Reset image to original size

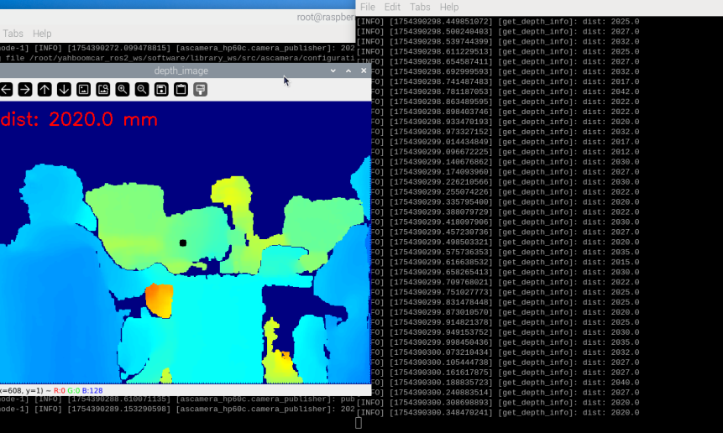83,89
